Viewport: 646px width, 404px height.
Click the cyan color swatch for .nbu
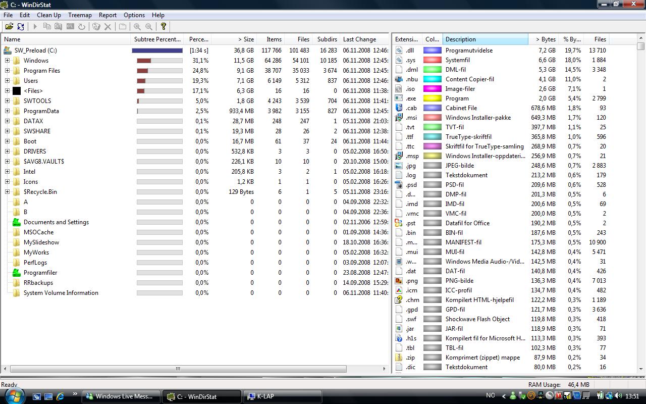(432, 79)
